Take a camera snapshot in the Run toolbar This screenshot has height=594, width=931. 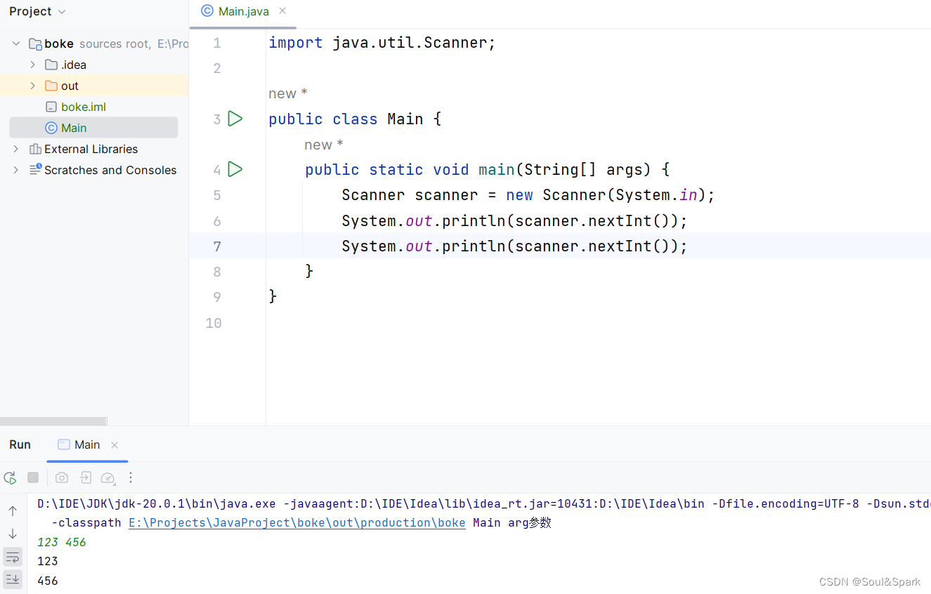61,477
